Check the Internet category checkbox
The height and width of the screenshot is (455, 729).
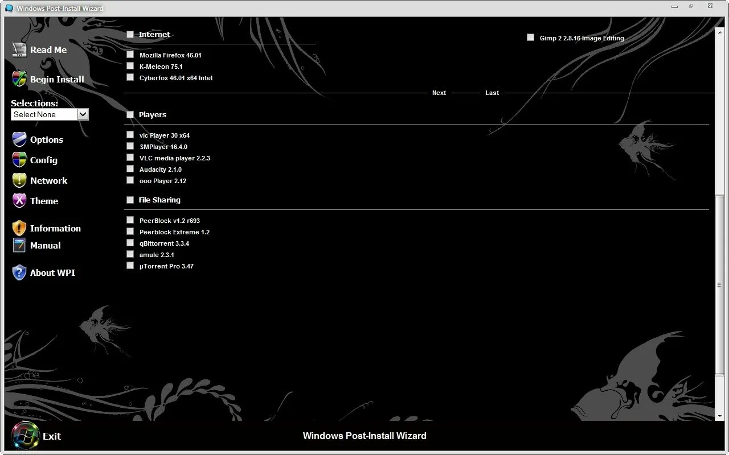130,35
